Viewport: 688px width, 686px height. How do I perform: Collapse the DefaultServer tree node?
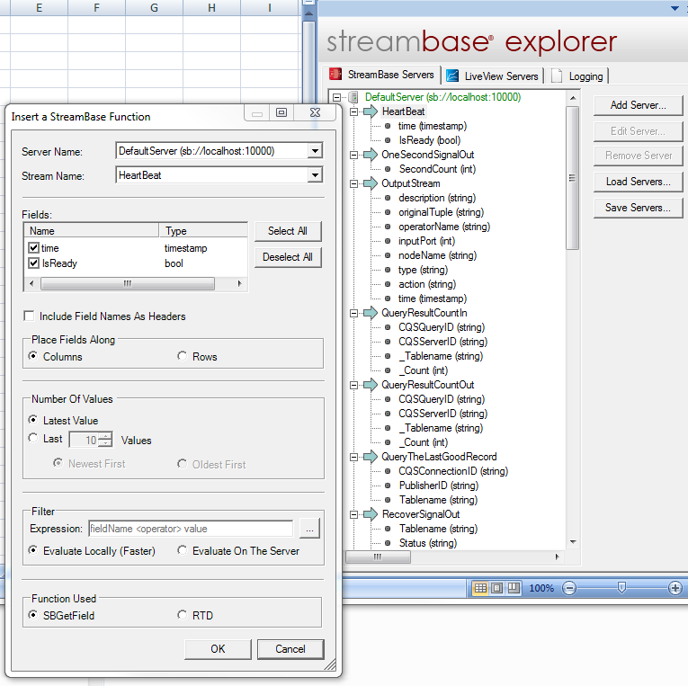click(336, 97)
